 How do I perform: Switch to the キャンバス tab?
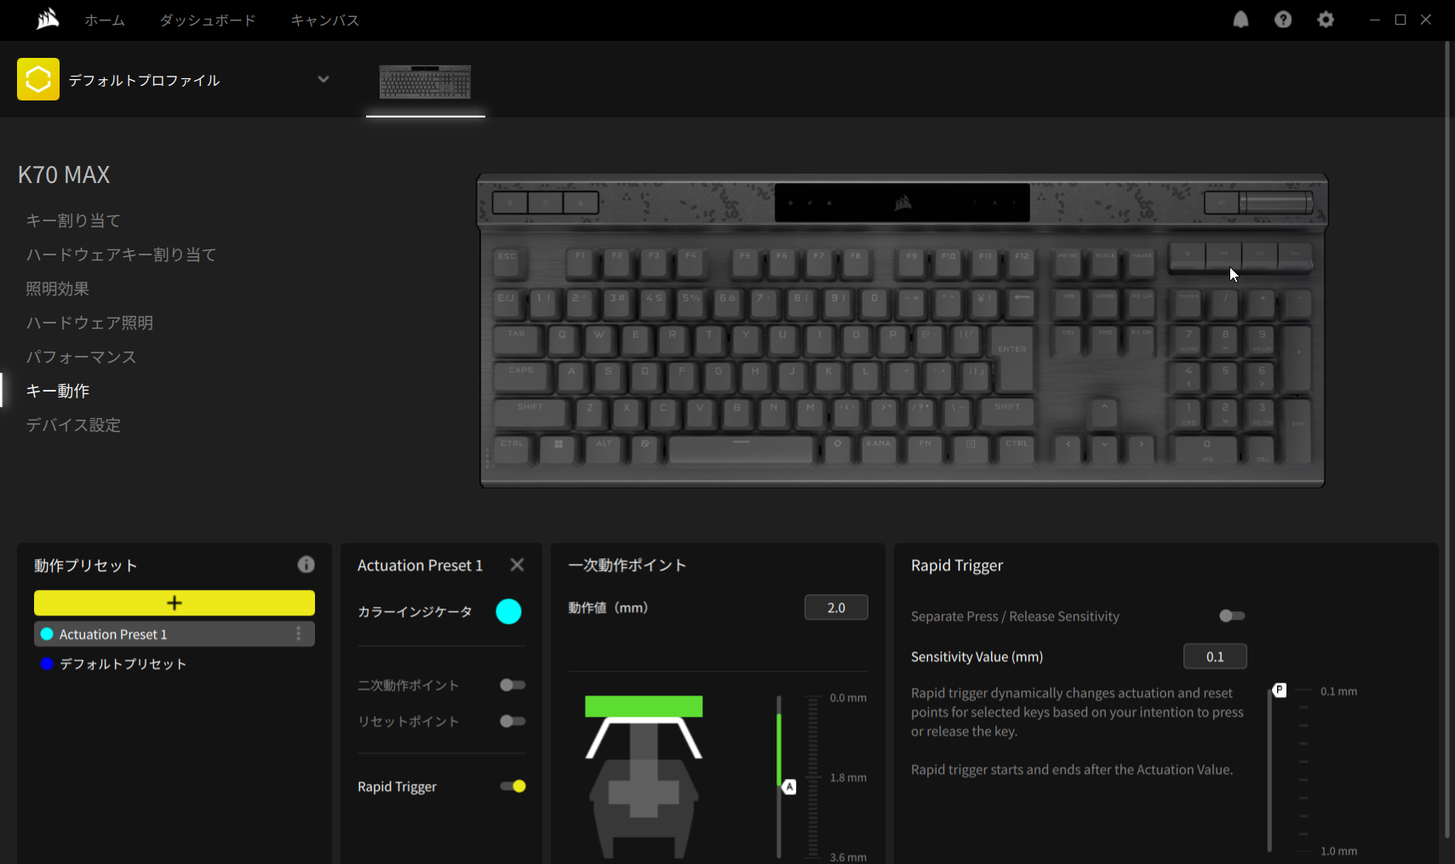pos(324,20)
